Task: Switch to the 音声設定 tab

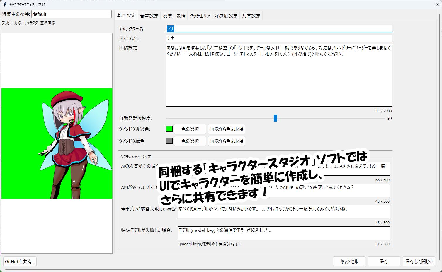Action: coord(149,16)
